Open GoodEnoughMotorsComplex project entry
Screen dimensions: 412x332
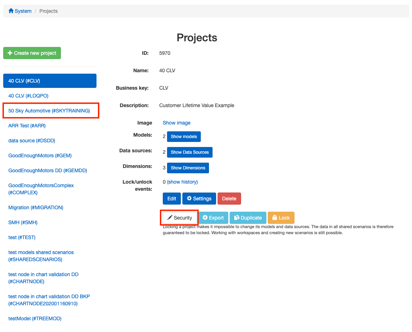pyautogui.click(x=41, y=189)
